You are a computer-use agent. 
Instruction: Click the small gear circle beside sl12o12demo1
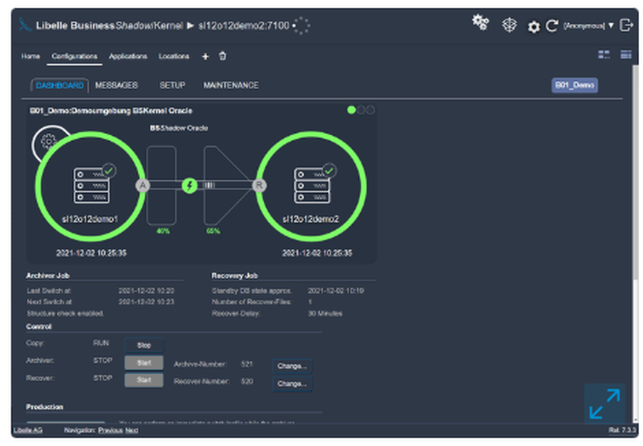48,141
